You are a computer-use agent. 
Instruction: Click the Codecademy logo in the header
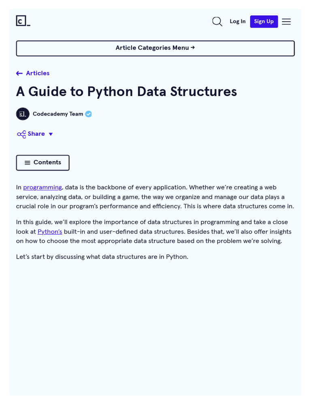[x=23, y=21]
